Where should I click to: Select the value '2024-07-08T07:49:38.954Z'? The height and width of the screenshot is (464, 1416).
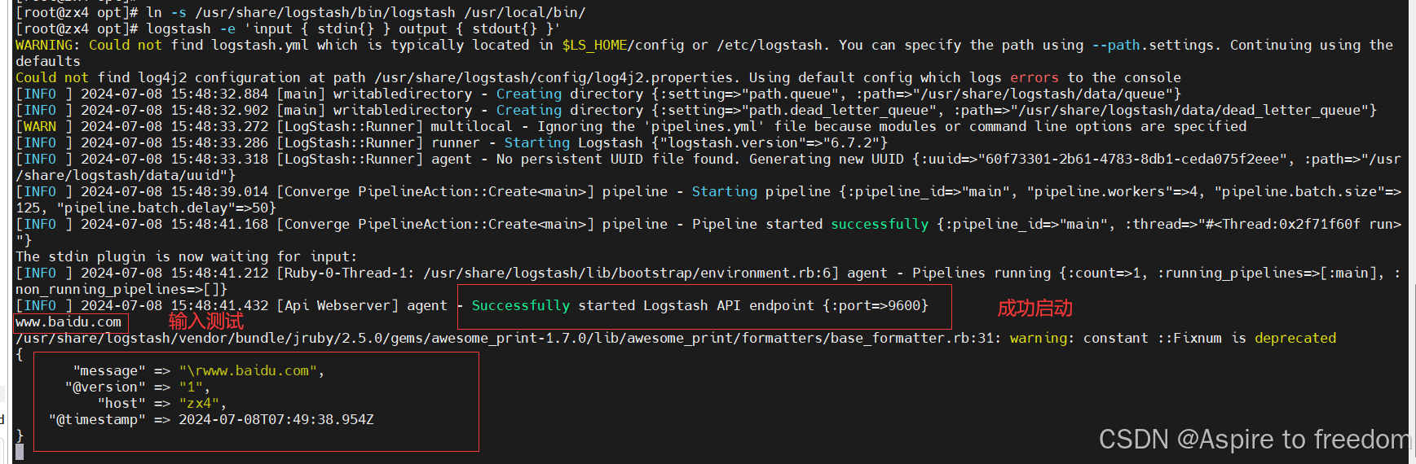pos(276,419)
